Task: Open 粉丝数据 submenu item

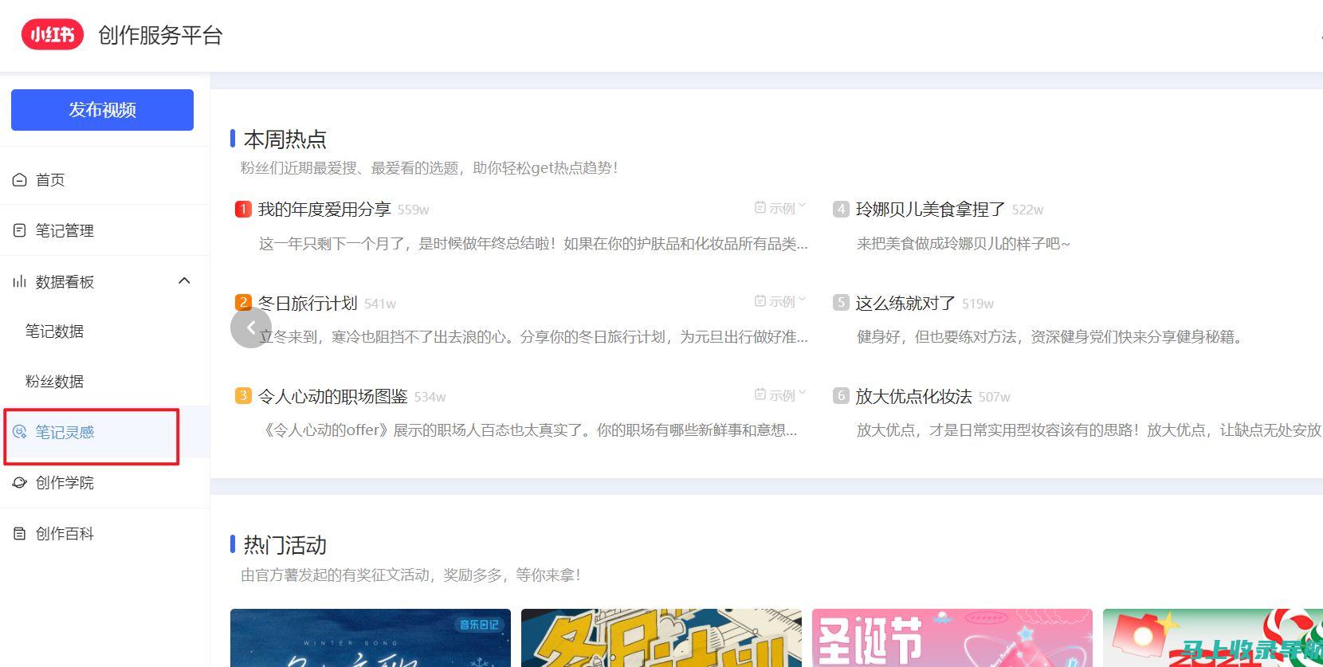Action: pos(54,381)
